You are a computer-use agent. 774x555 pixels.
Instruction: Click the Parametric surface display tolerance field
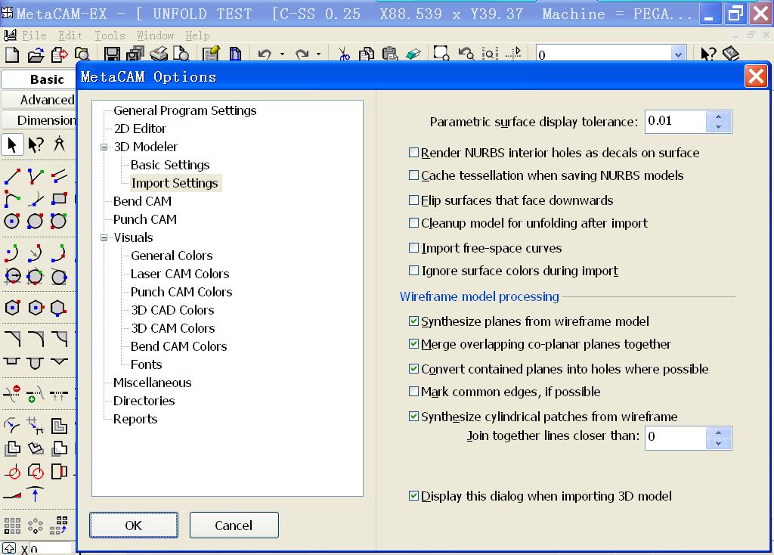click(675, 122)
